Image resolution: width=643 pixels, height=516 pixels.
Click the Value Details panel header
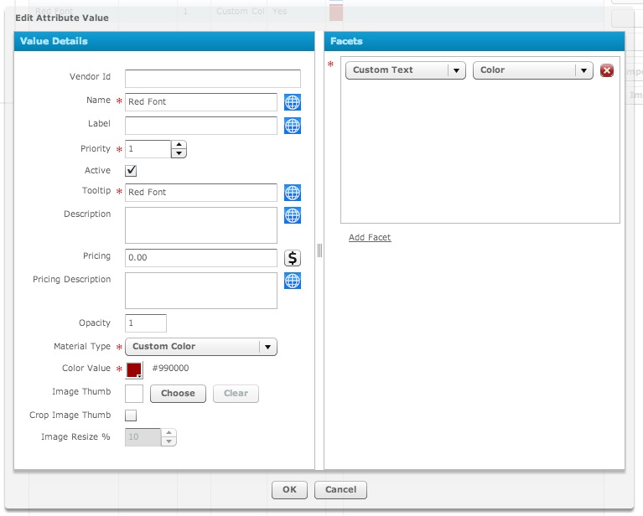click(164, 41)
